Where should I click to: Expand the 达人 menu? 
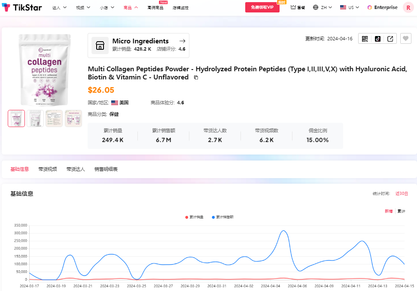tap(59, 7)
